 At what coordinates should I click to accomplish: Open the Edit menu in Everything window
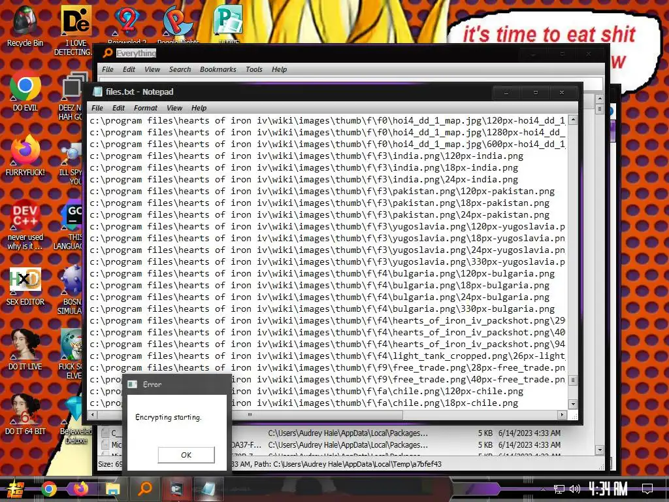129,69
